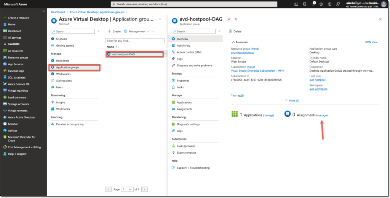Viewport: 390px width, 198px height.
Task: Click Search box in avd-hostpool-DAG menu
Action: [x=193, y=31]
